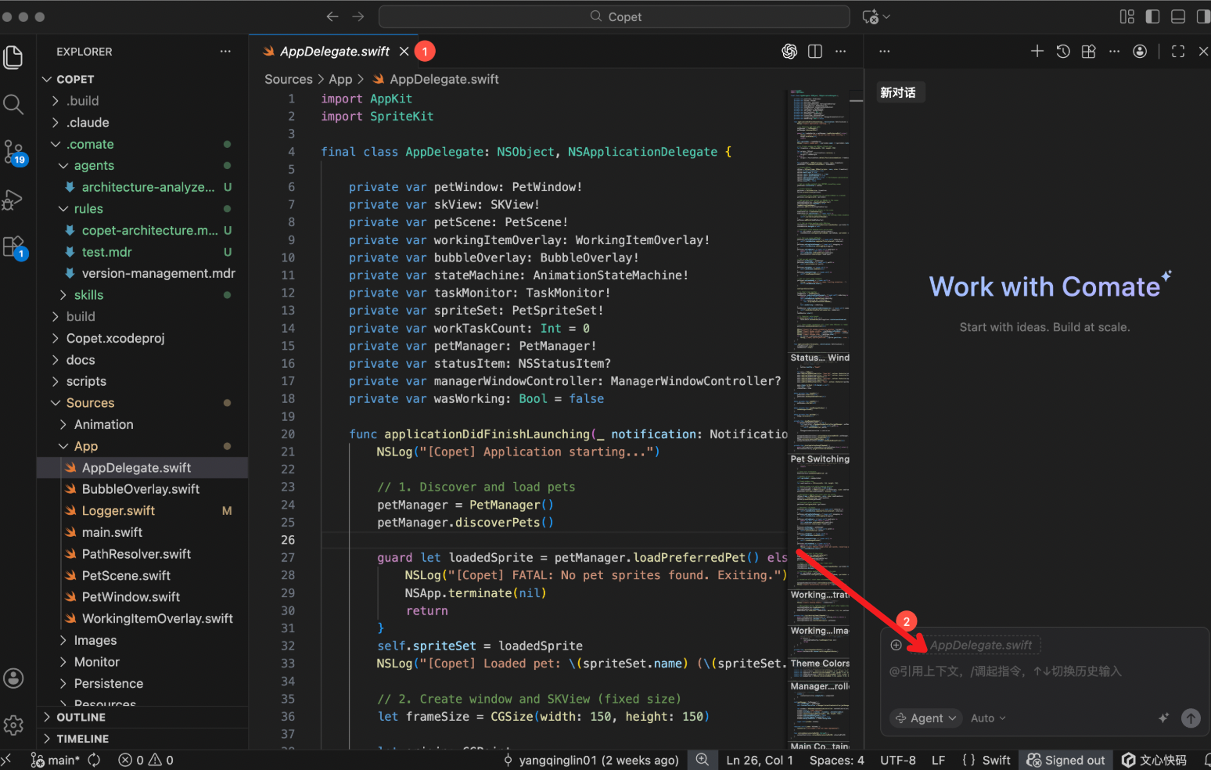1211x770 pixels.
Task: Click Signed out in status bar
Action: click(x=1066, y=760)
